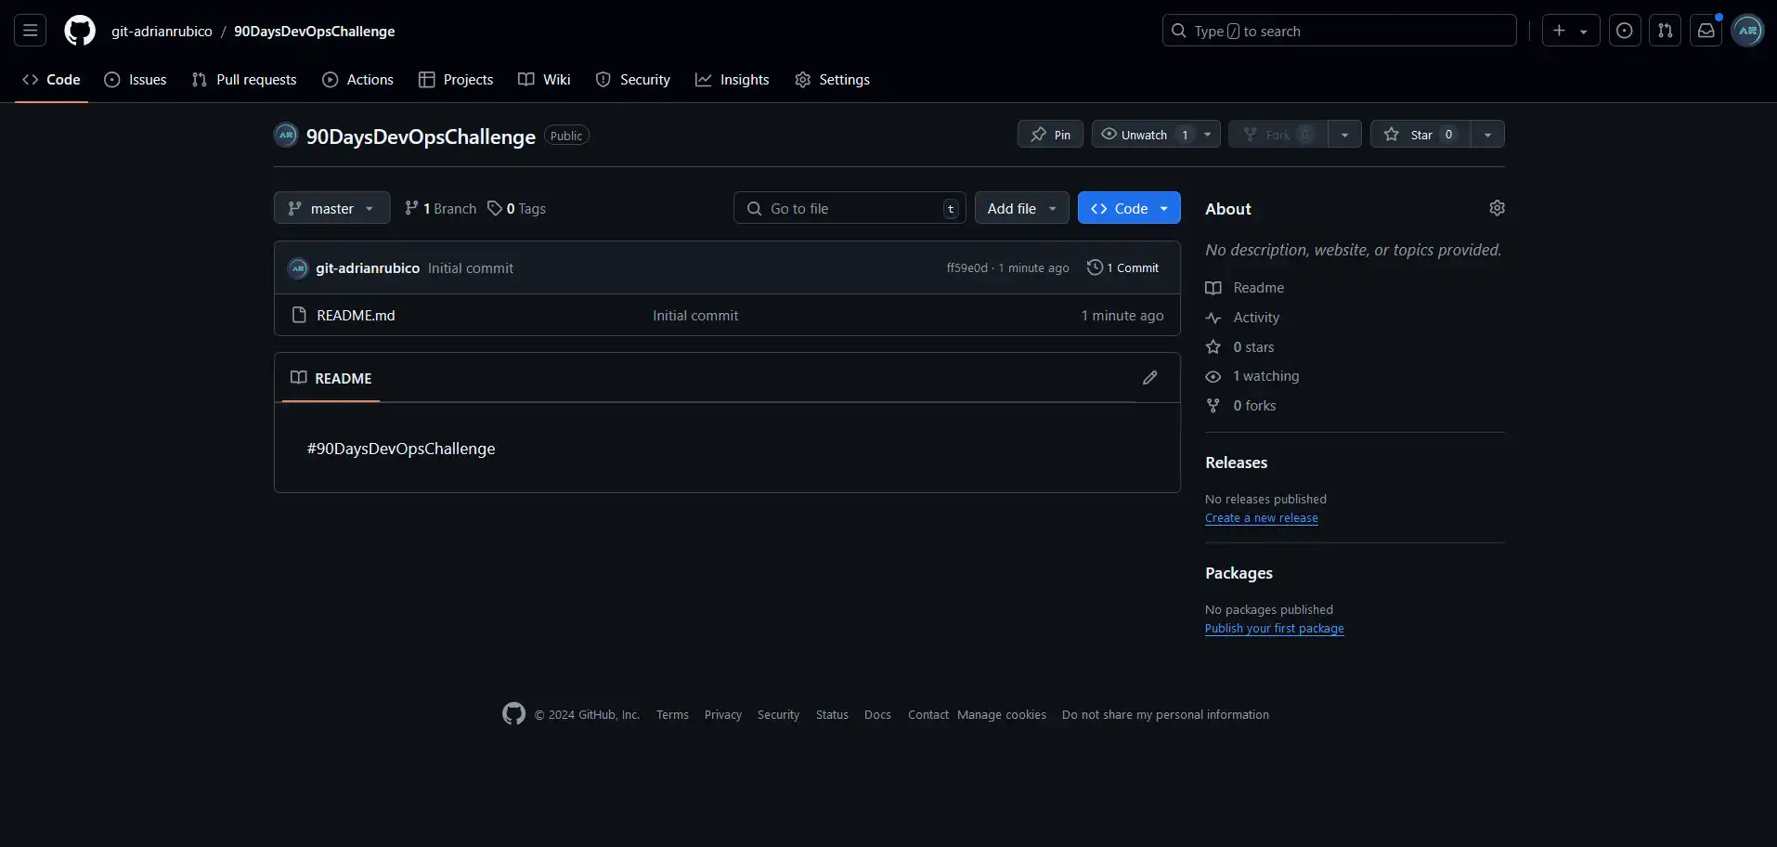The image size is (1777, 847).
Task: Click Create a new release
Action: [x=1261, y=518]
